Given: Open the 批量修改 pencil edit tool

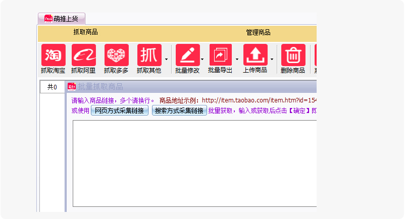Looking at the screenshot, I should click(x=188, y=55).
